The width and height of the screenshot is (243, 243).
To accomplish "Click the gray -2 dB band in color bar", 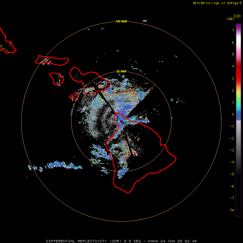I will [238, 139].
